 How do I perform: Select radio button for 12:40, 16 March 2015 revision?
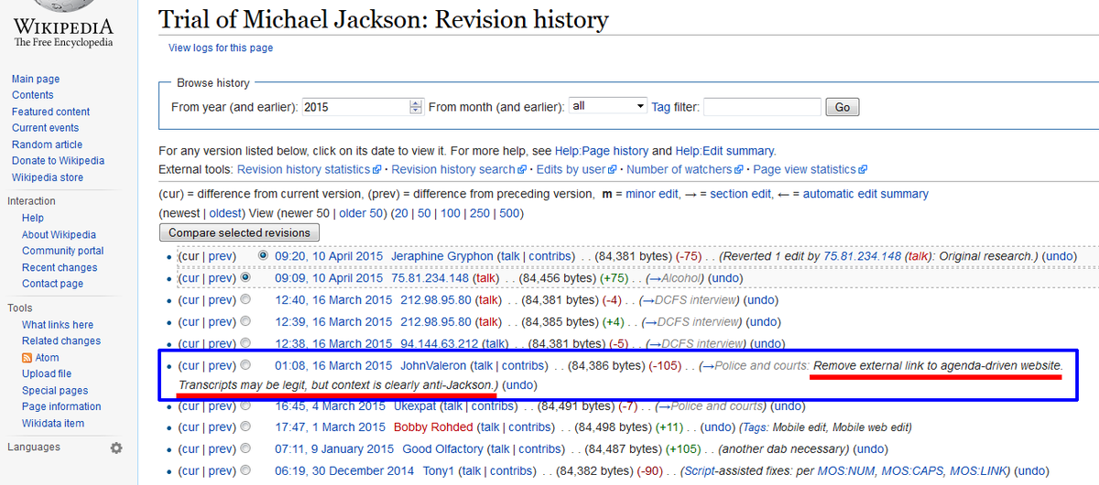pos(245,300)
